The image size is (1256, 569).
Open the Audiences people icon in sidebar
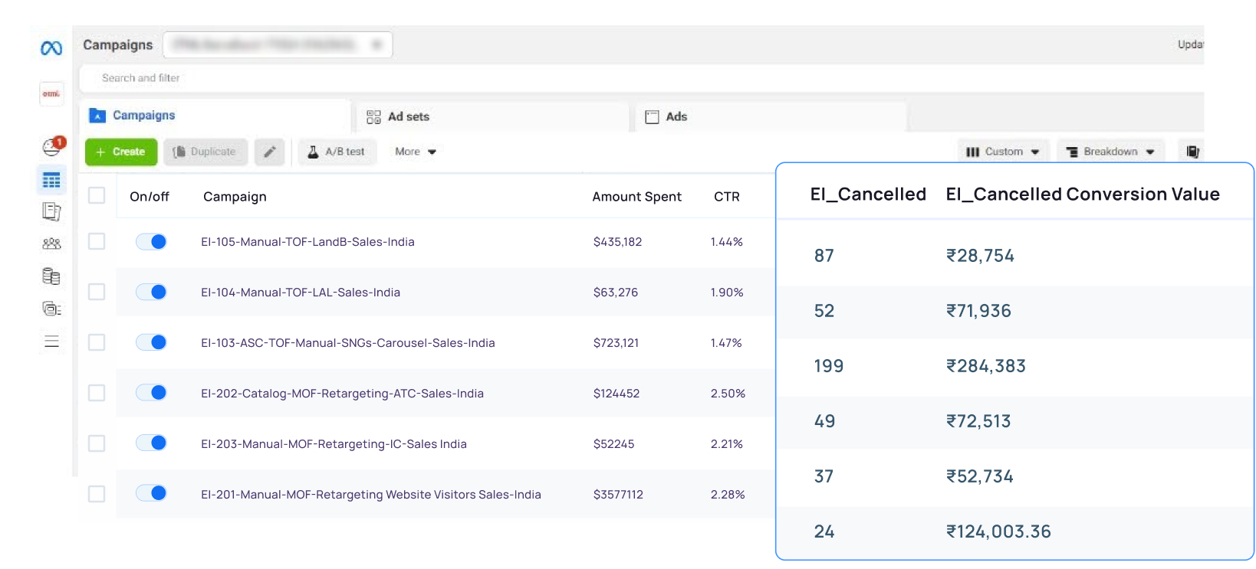click(51, 244)
